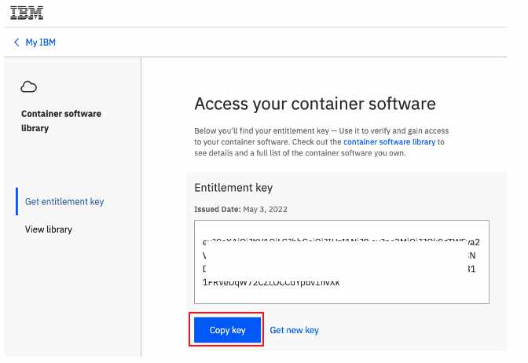
Task: Click the IBM logo
Action: (x=27, y=13)
